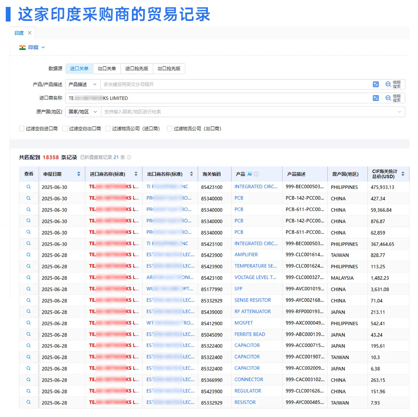The height and width of the screenshot is (417, 418).
Task: Click the 海关编码 column header
Action: pyautogui.click(x=211, y=174)
